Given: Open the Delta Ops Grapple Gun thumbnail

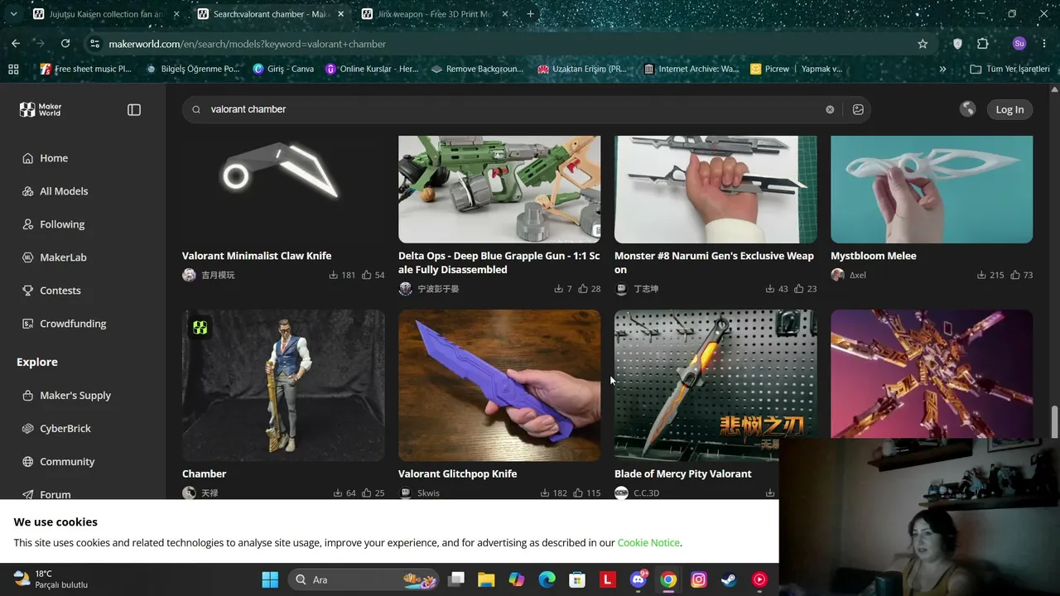Looking at the screenshot, I should [x=499, y=190].
